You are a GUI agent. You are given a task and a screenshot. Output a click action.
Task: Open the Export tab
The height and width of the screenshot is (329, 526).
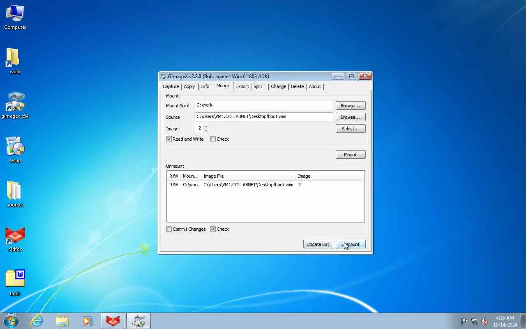click(x=242, y=86)
